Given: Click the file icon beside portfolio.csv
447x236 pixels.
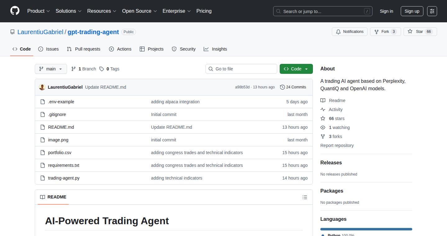Looking at the screenshot, I should coord(43,153).
